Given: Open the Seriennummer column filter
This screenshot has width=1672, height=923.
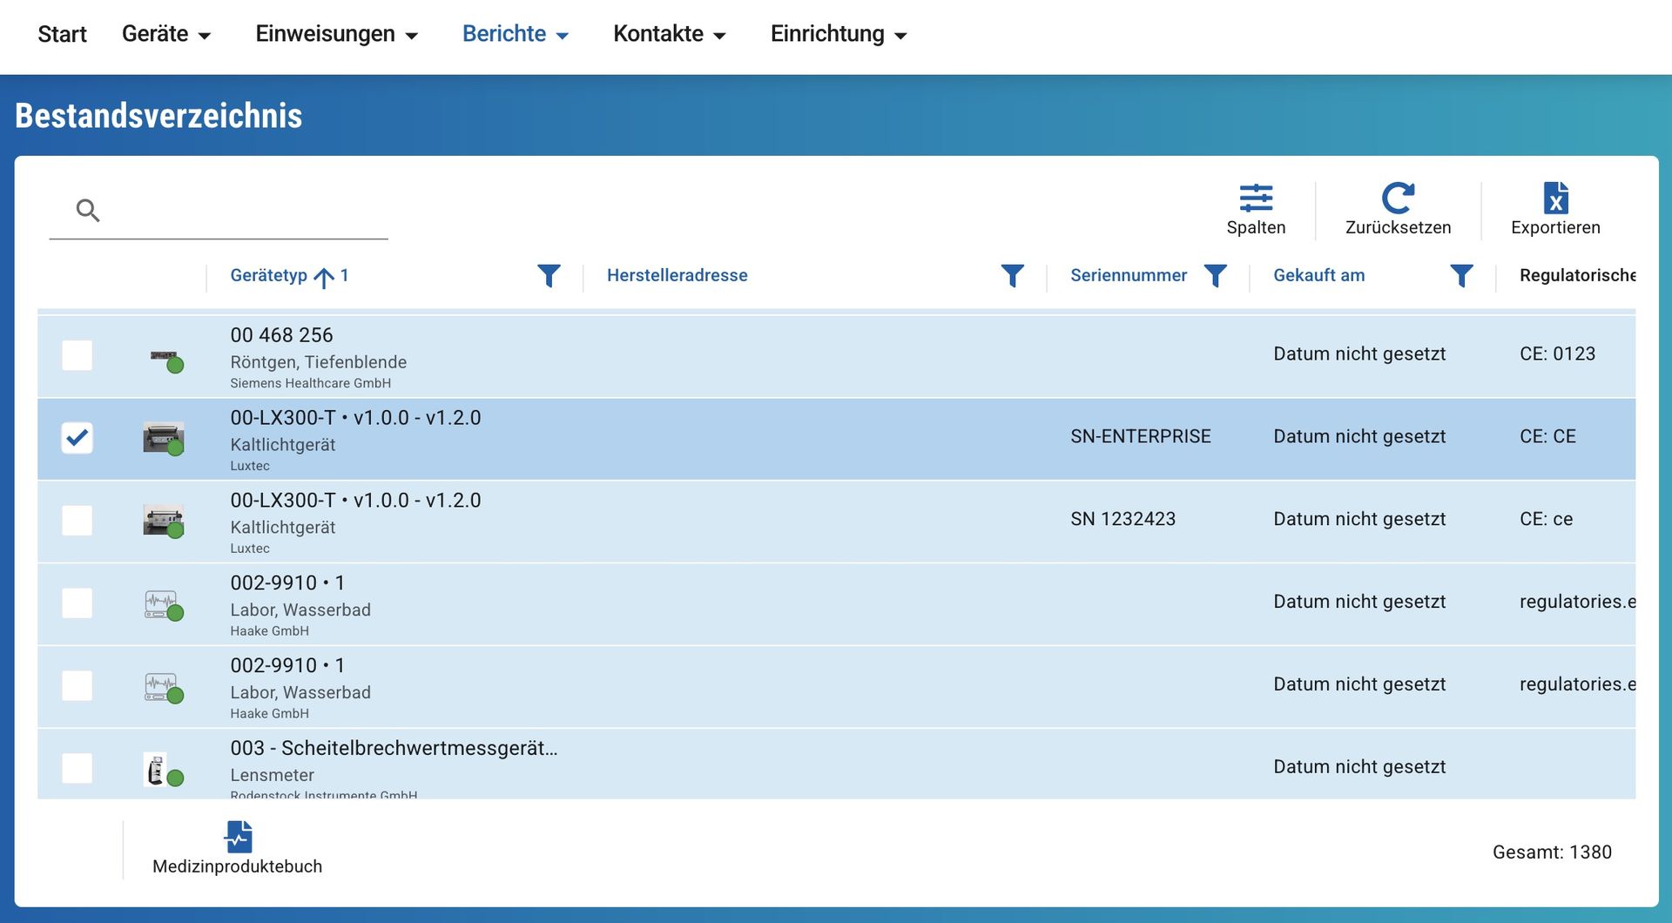Looking at the screenshot, I should 1215,275.
